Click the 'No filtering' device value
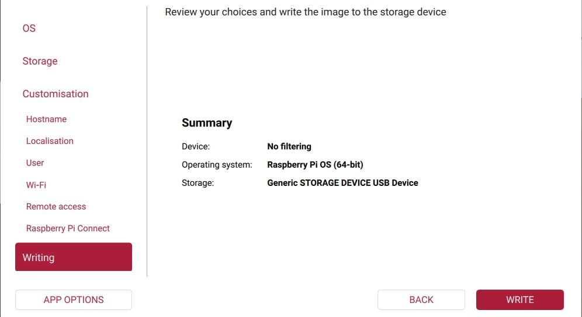582x317 pixels. tap(289, 147)
